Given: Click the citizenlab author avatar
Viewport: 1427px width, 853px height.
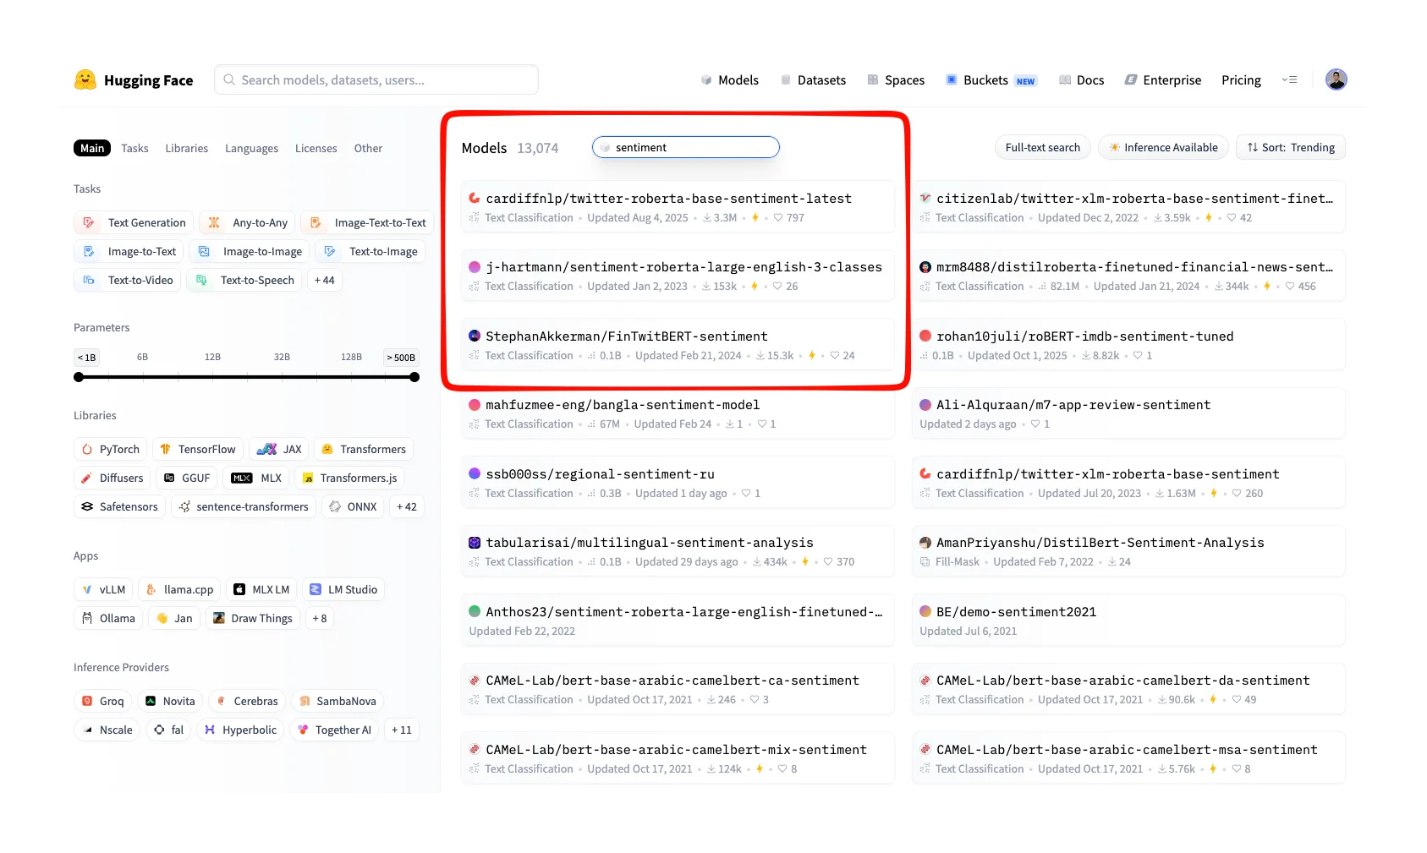Looking at the screenshot, I should pos(925,198).
